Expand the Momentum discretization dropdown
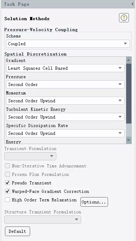This screenshot has width=136, height=241. [x=65, y=101]
